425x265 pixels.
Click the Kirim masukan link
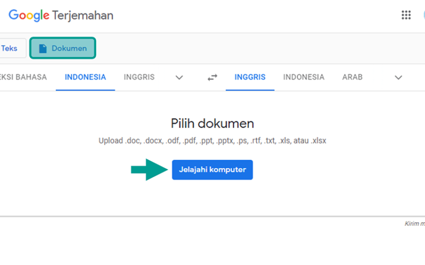(x=415, y=224)
